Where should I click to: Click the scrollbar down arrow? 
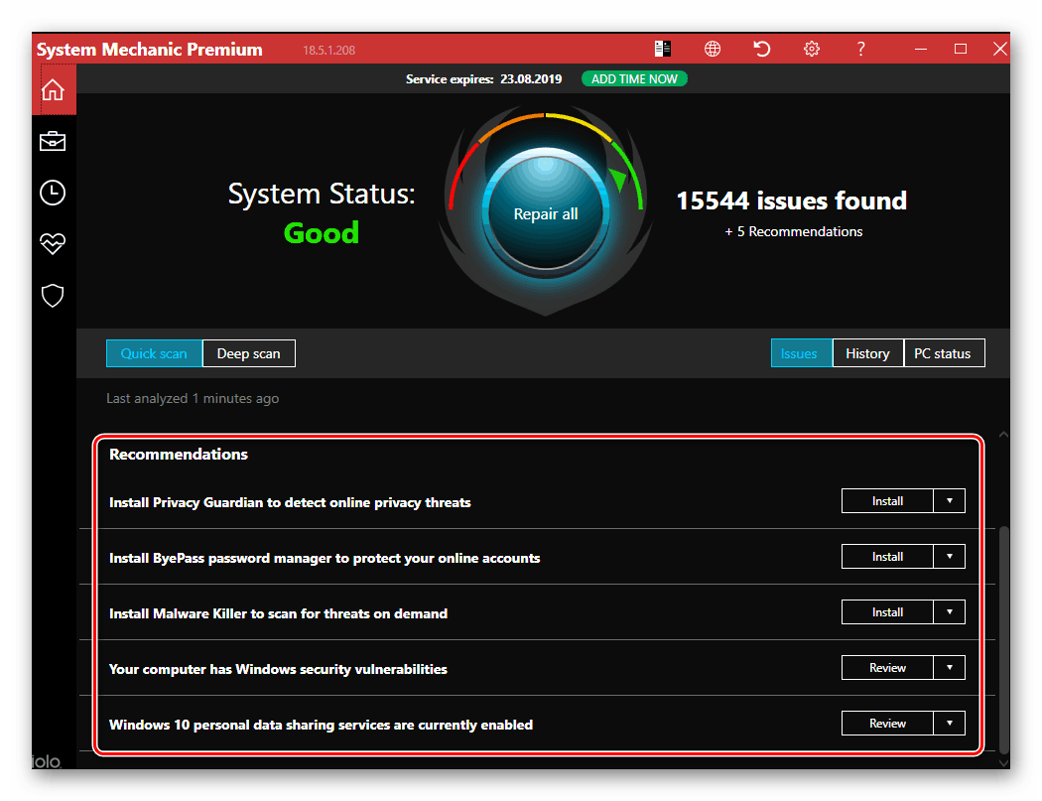[x=1003, y=763]
